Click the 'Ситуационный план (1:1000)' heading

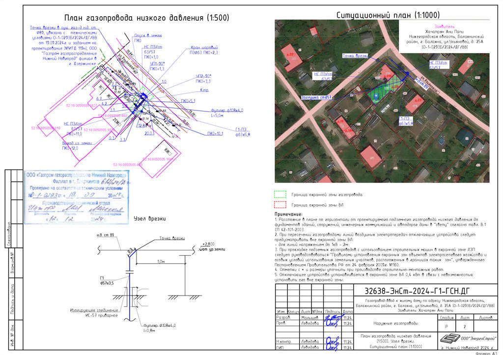point(388,15)
